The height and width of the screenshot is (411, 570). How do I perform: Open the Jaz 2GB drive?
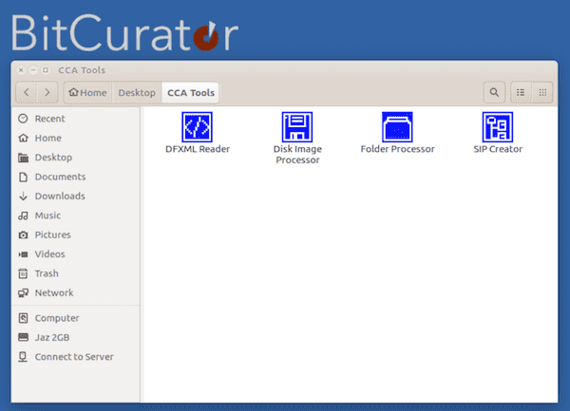[76, 337]
